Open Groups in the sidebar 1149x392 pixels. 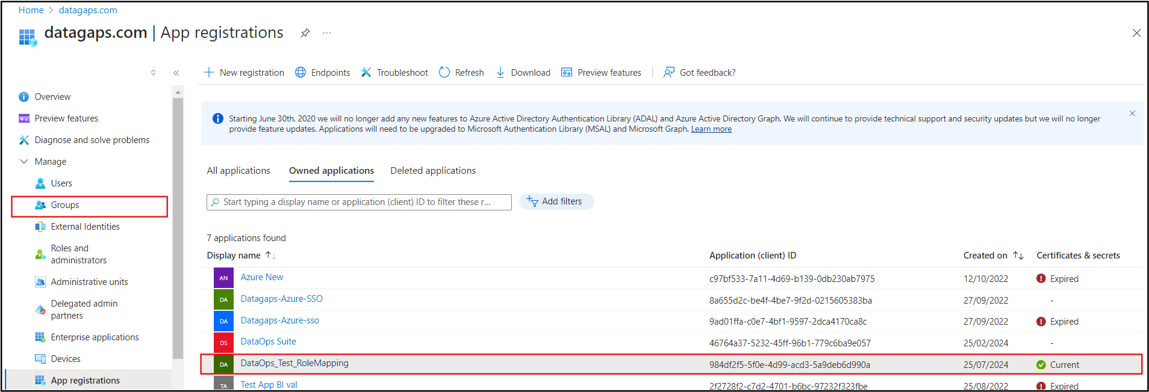pos(65,205)
